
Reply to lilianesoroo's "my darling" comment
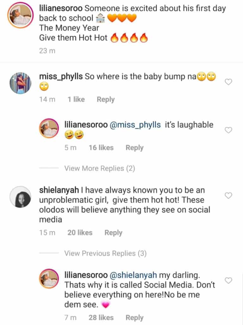point(134,317)
